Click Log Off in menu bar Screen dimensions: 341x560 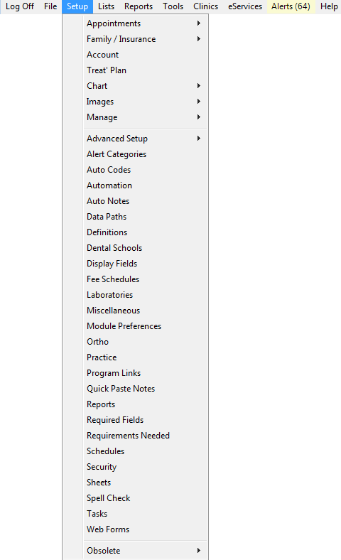20,6
